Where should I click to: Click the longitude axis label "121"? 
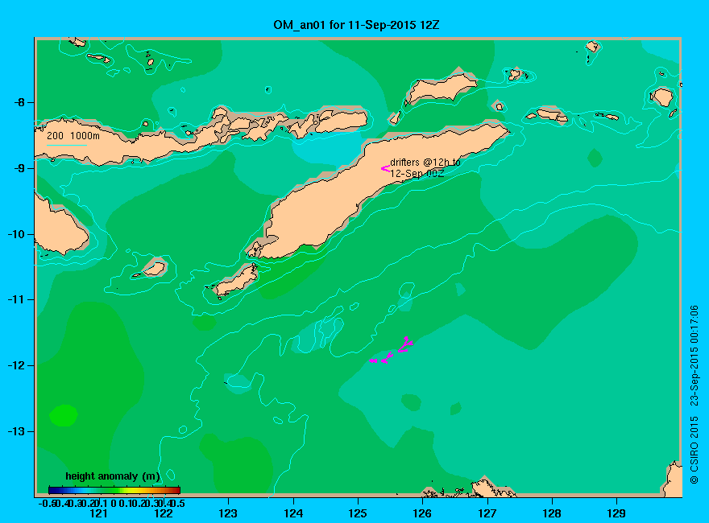coord(98,513)
